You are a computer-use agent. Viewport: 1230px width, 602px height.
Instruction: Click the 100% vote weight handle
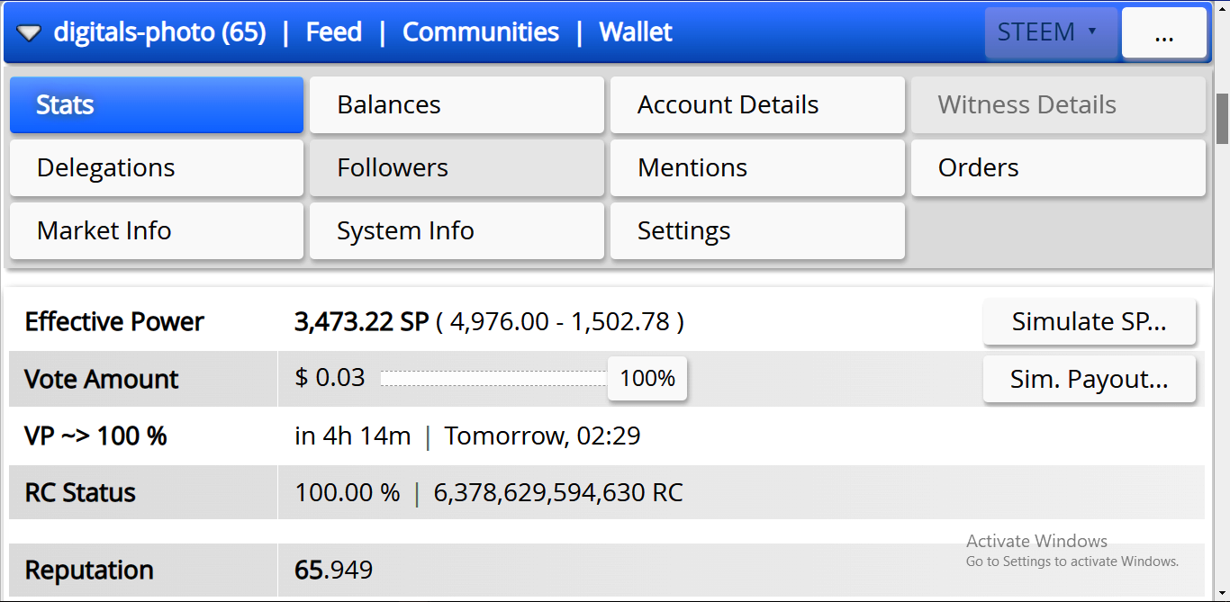tap(647, 379)
